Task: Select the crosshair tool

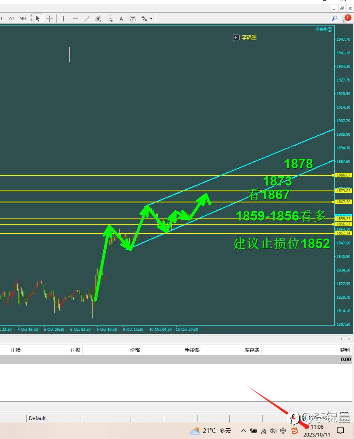Action: [49, 19]
